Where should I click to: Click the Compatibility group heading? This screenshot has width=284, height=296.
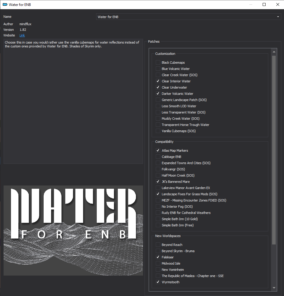164,142
